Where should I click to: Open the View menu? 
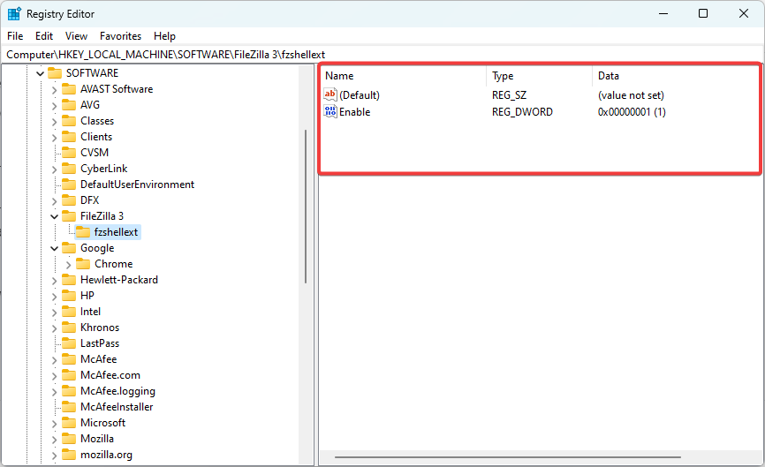click(76, 36)
